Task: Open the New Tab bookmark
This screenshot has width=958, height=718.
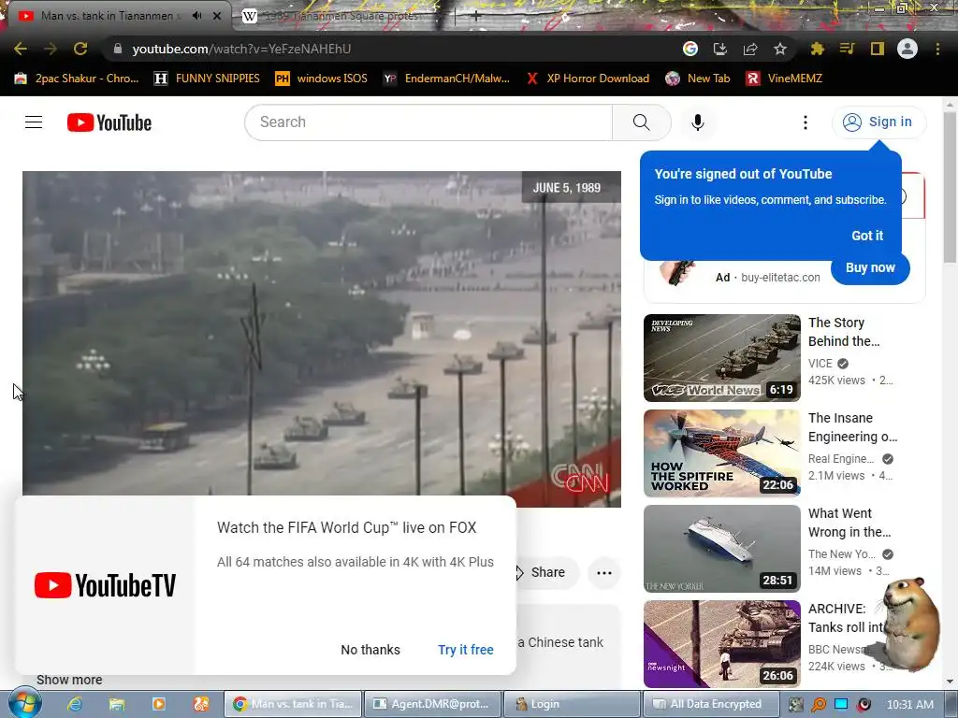Action: pyautogui.click(x=698, y=79)
